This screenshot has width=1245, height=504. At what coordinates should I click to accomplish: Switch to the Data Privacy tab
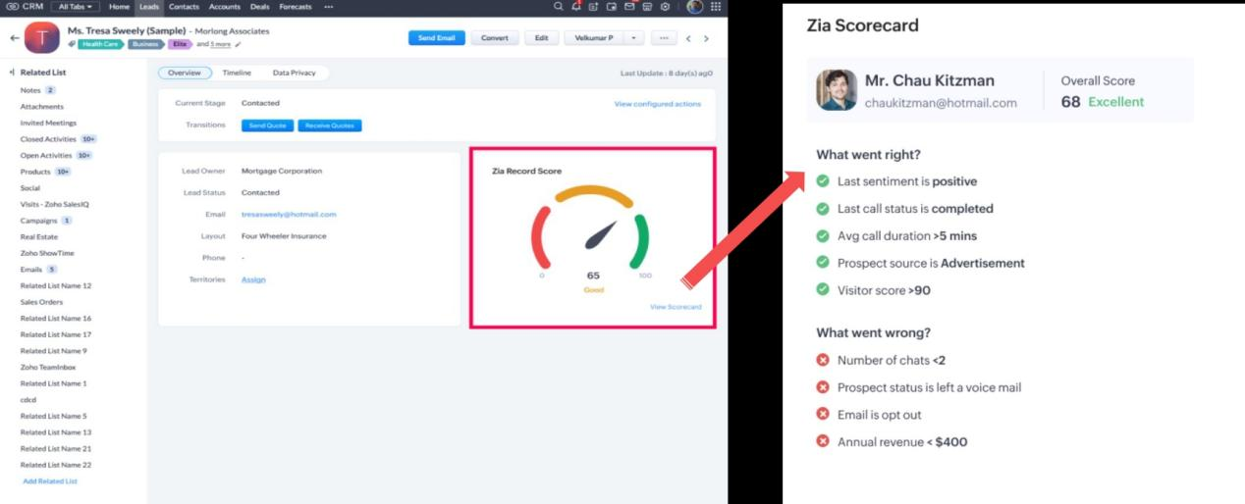tap(295, 73)
